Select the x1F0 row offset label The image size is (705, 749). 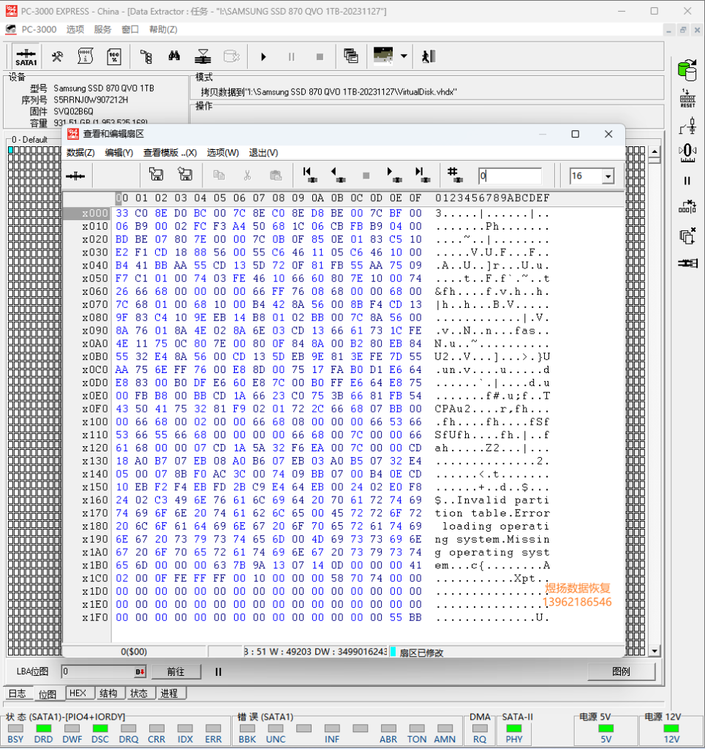point(94,617)
